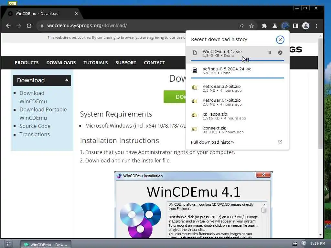Screen dimensions: 331x248
Task: Follow the Download WinCDEmu sidebar link
Action: (x=33, y=97)
